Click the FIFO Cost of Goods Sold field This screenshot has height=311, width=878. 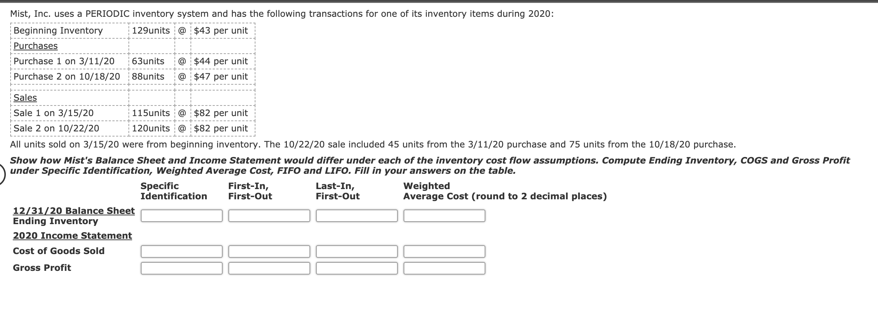(269, 251)
